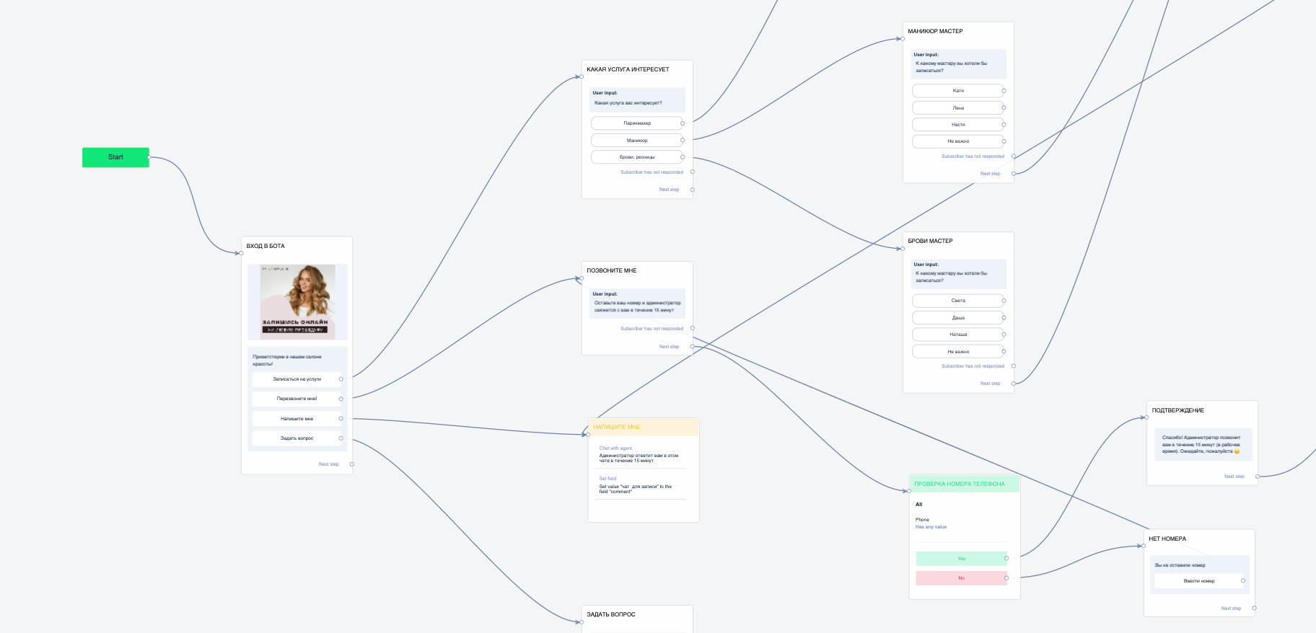Select the «Записаться на услуги» button

tap(297, 379)
